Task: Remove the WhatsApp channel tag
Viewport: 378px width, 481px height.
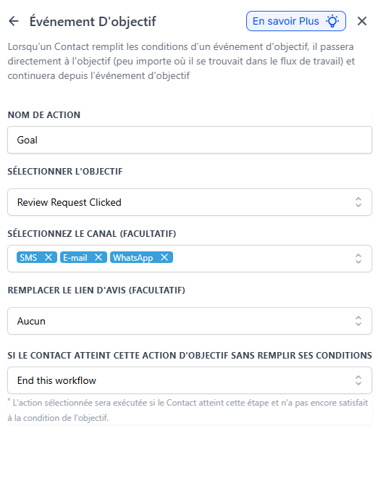Action: point(164,257)
